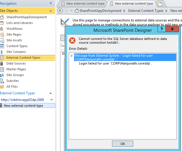Click SharePointAppDevlopment breadcrumb link

100,11
